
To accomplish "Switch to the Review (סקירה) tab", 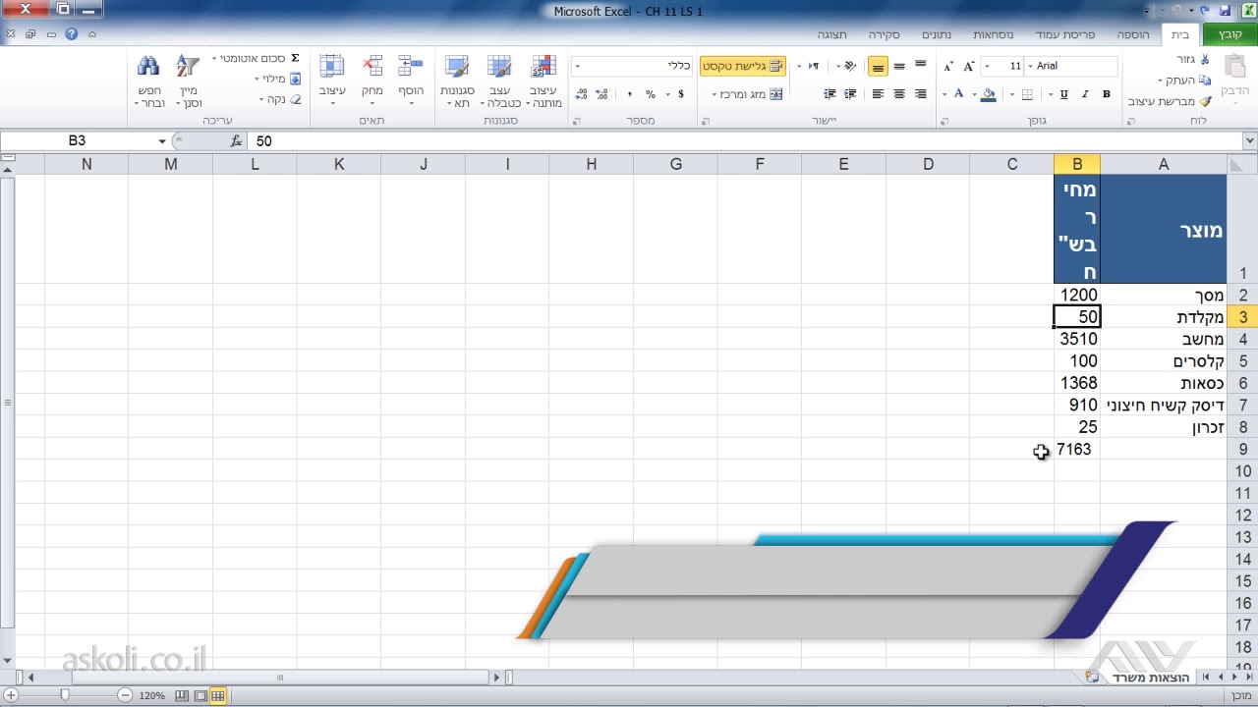I will 884,34.
